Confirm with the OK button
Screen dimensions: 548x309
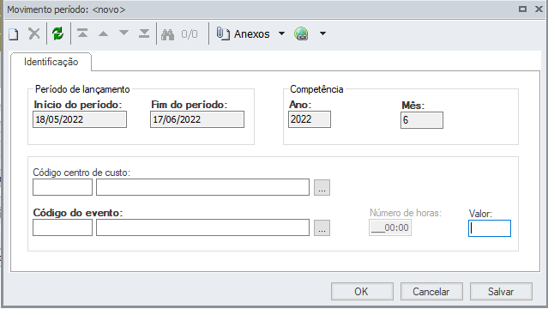point(362,292)
